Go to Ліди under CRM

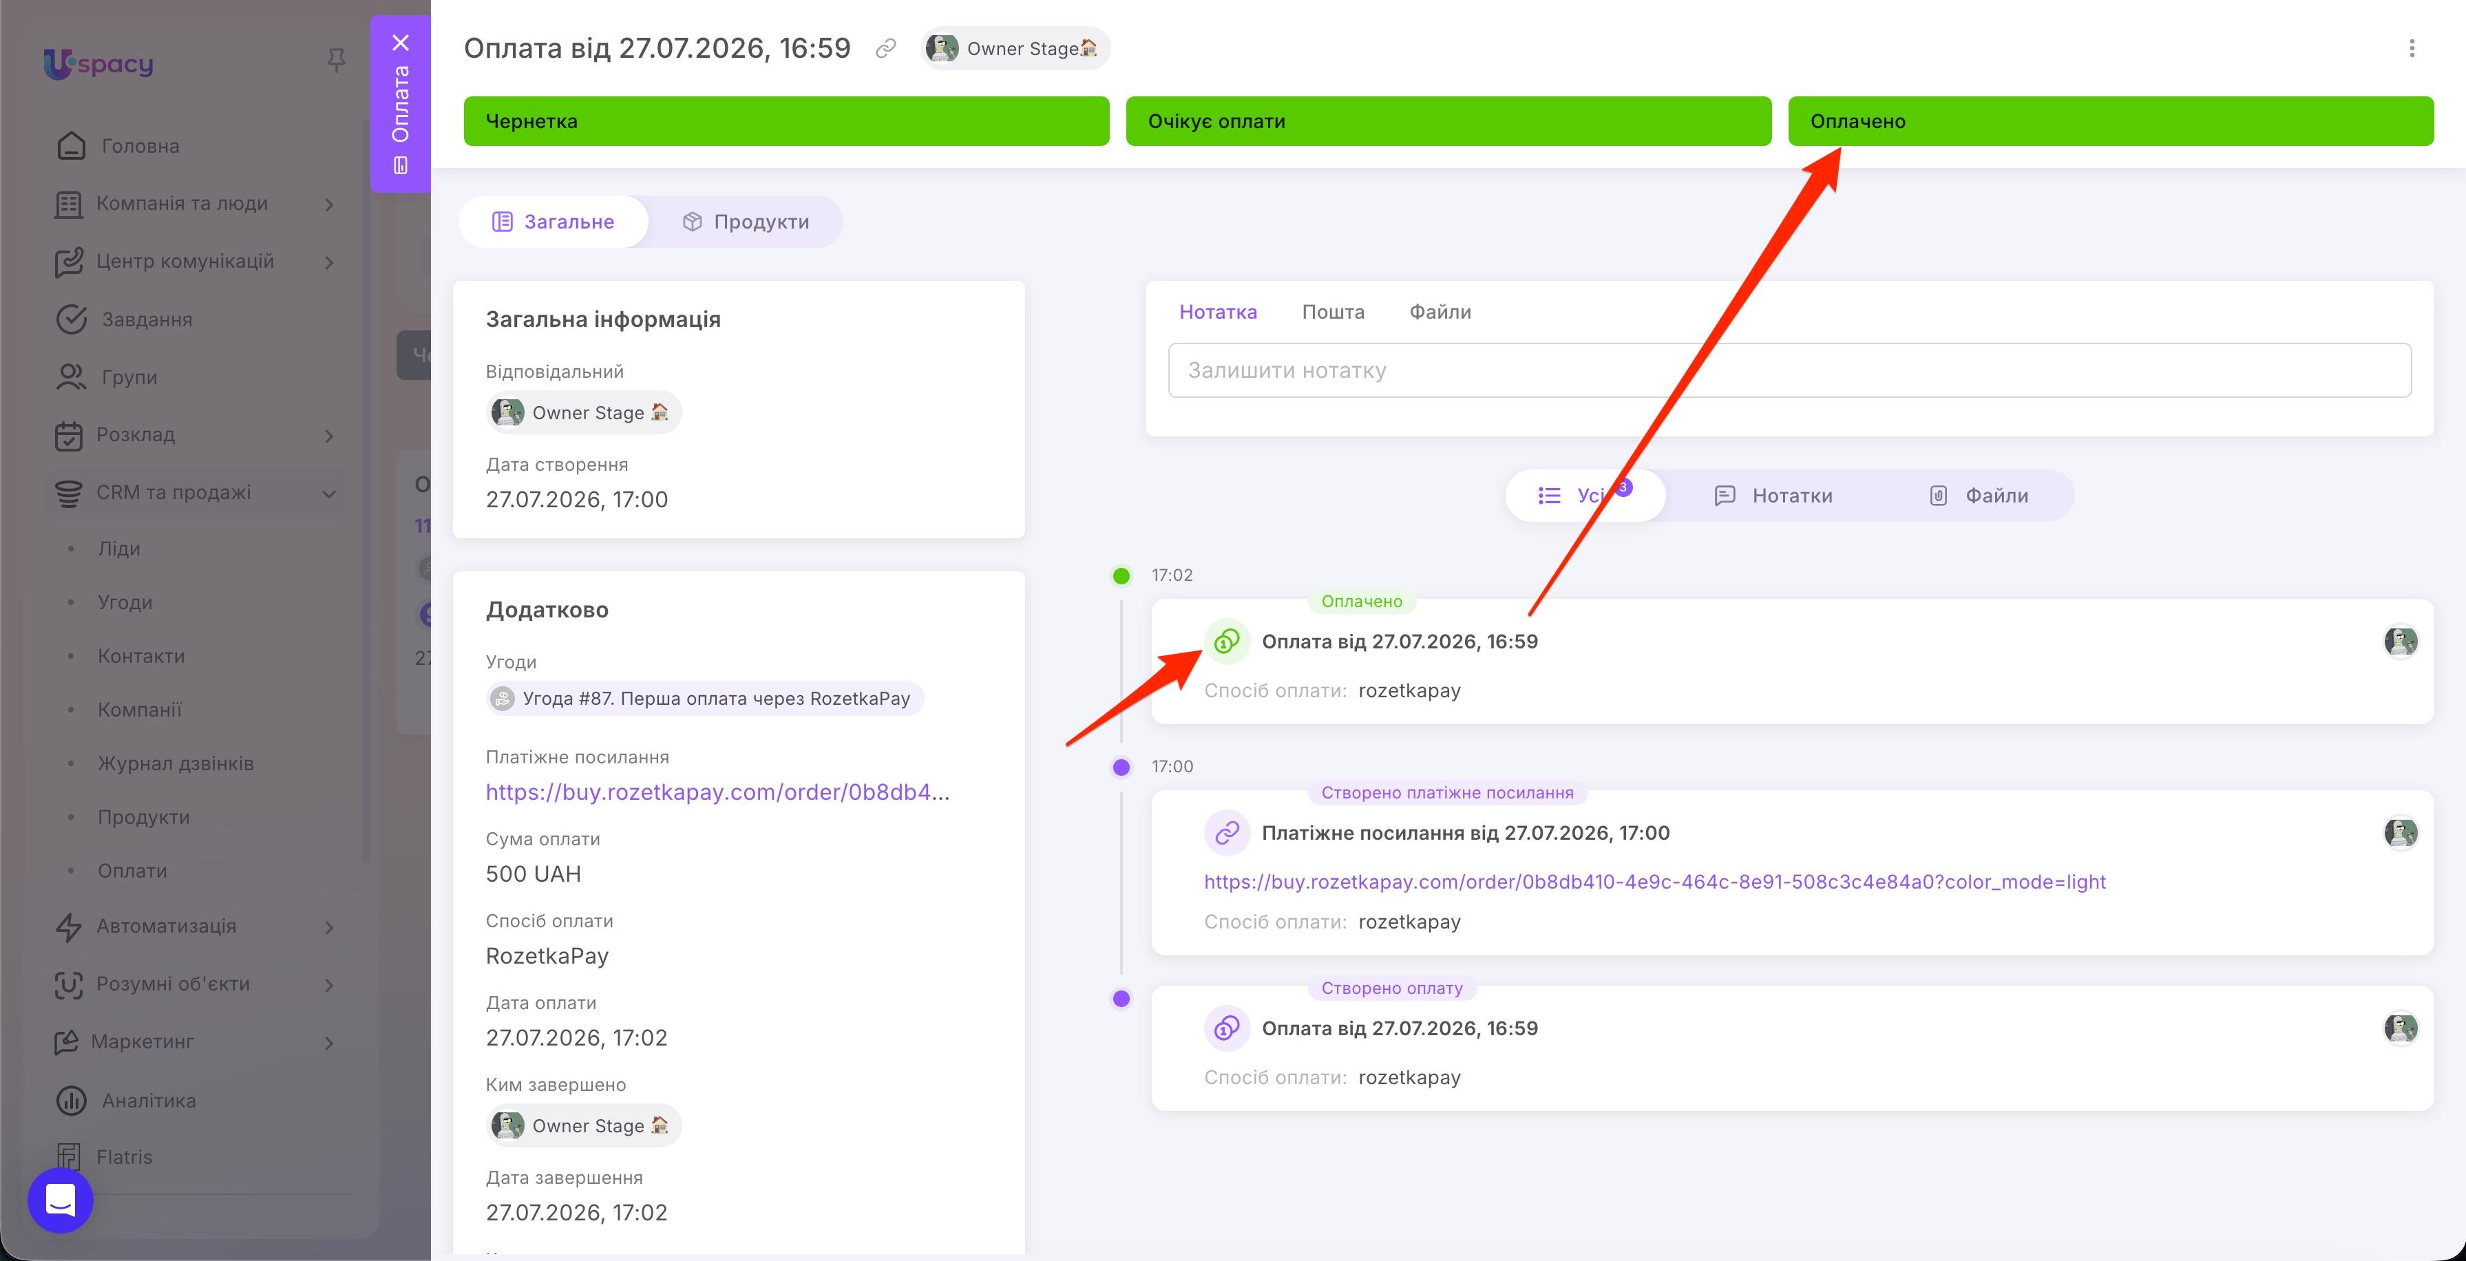118,549
